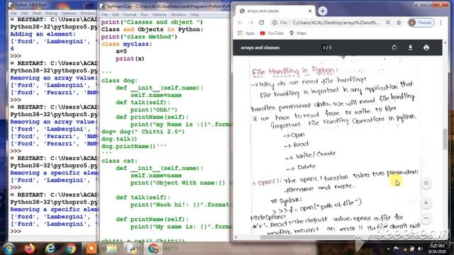The width and height of the screenshot is (454, 255).
Task: Open Window menu in pythopro5.py editor
Action: pos(178,14)
